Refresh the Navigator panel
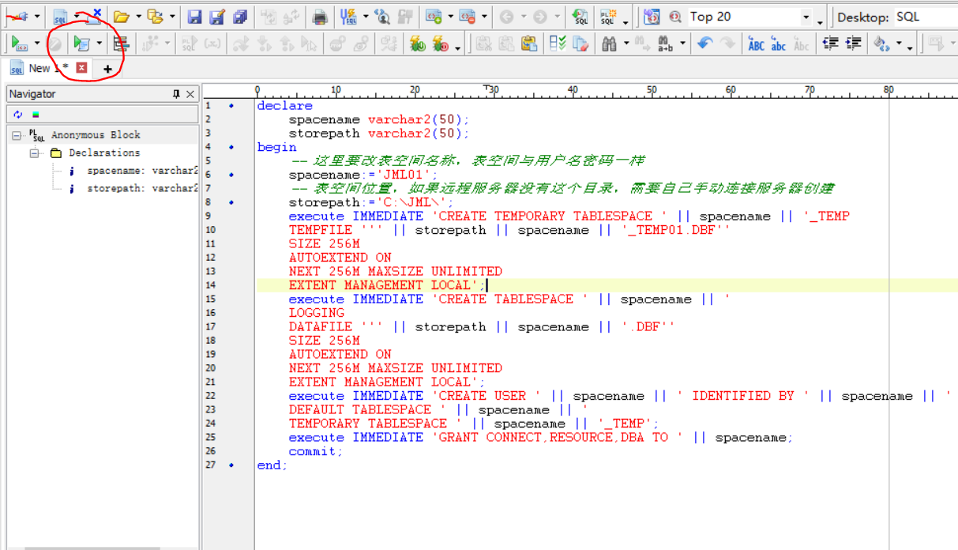This screenshot has height=550, width=958. tap(17, 115)
